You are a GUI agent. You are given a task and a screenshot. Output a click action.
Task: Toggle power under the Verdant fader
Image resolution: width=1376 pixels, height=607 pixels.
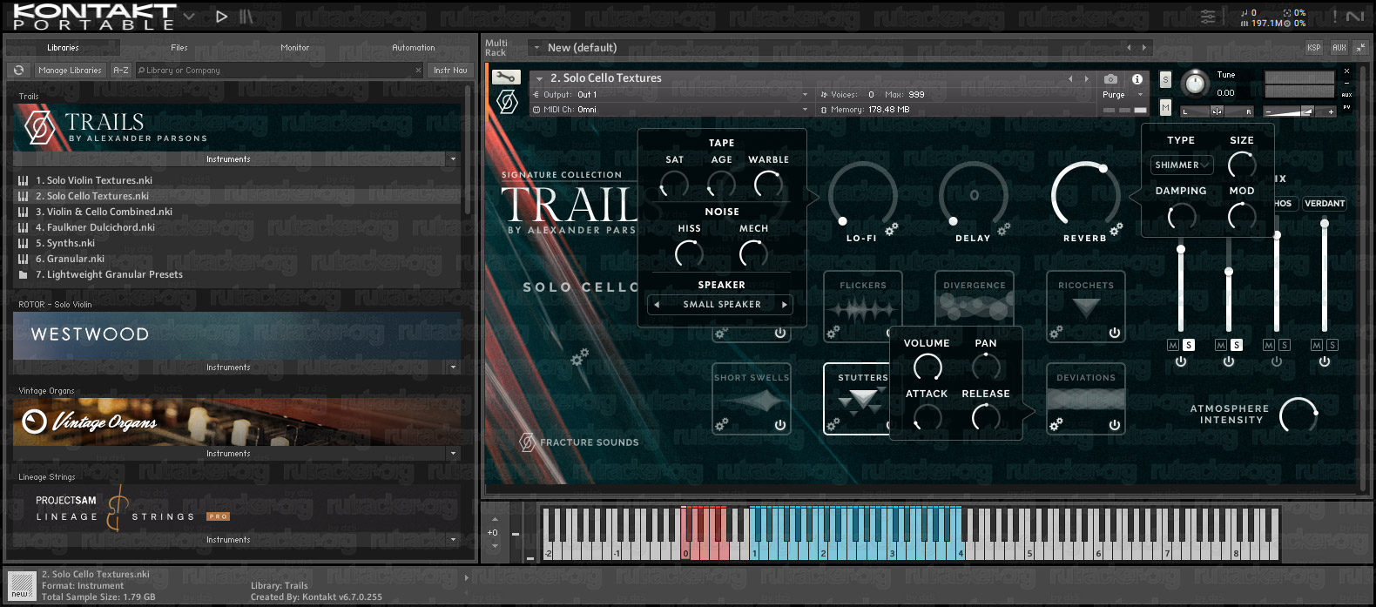point(1325,361)
